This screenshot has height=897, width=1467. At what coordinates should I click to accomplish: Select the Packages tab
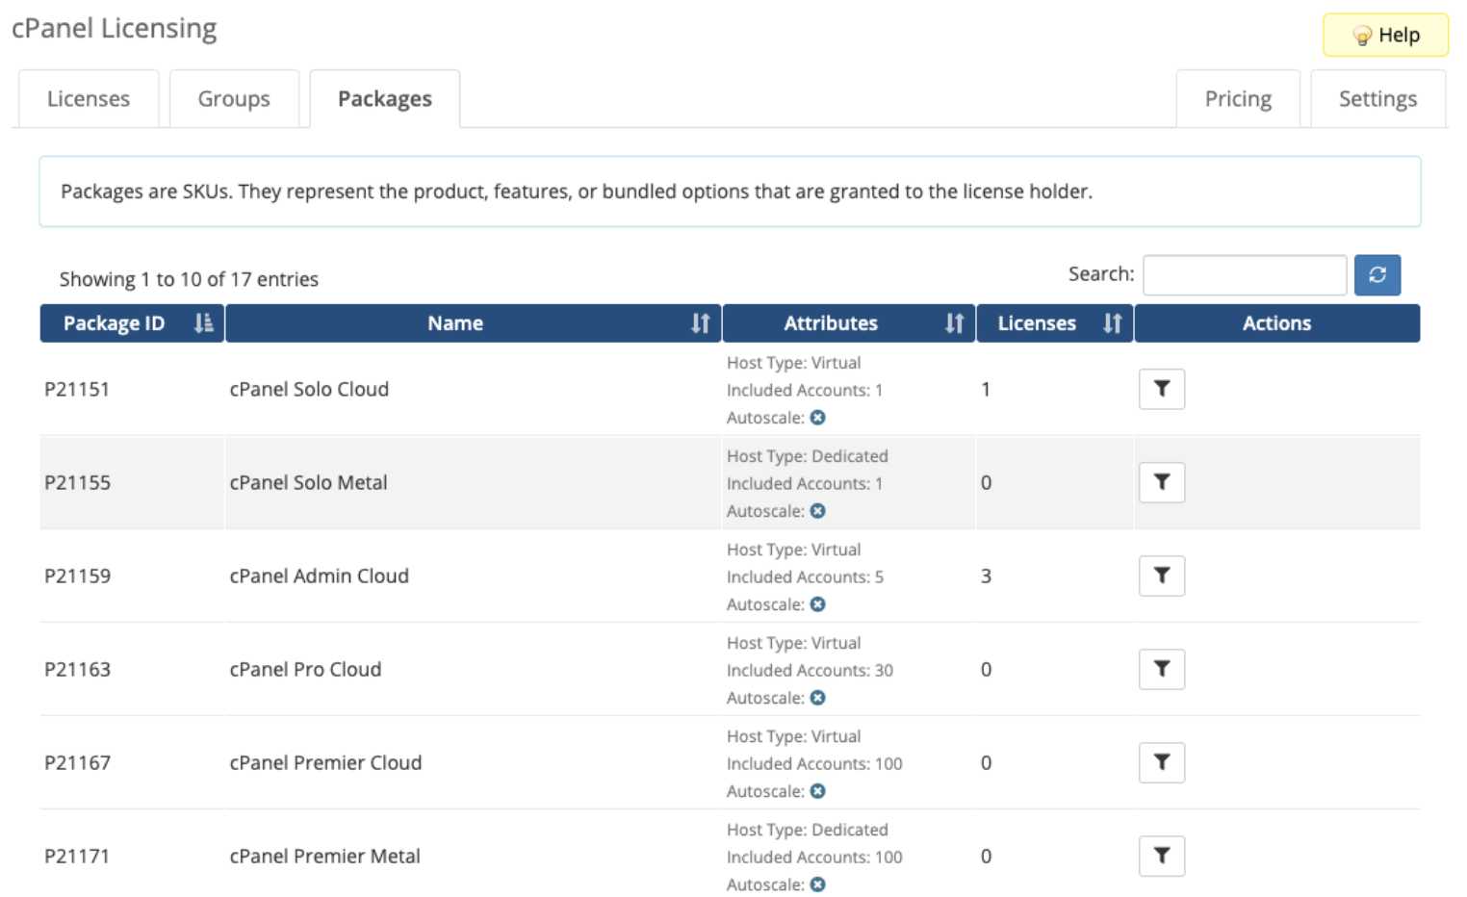click(385, 99)
